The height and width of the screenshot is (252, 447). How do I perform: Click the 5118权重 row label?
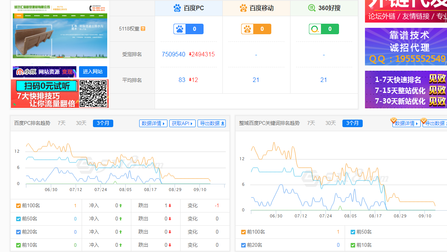coord(129,29)
